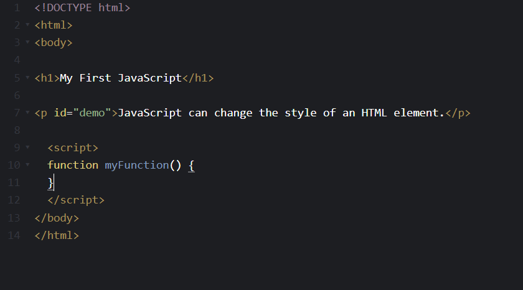Image resolution: width=523 pixels, height=290 pixels.
Task: Click the function keyword
Action: pos(73,165)
